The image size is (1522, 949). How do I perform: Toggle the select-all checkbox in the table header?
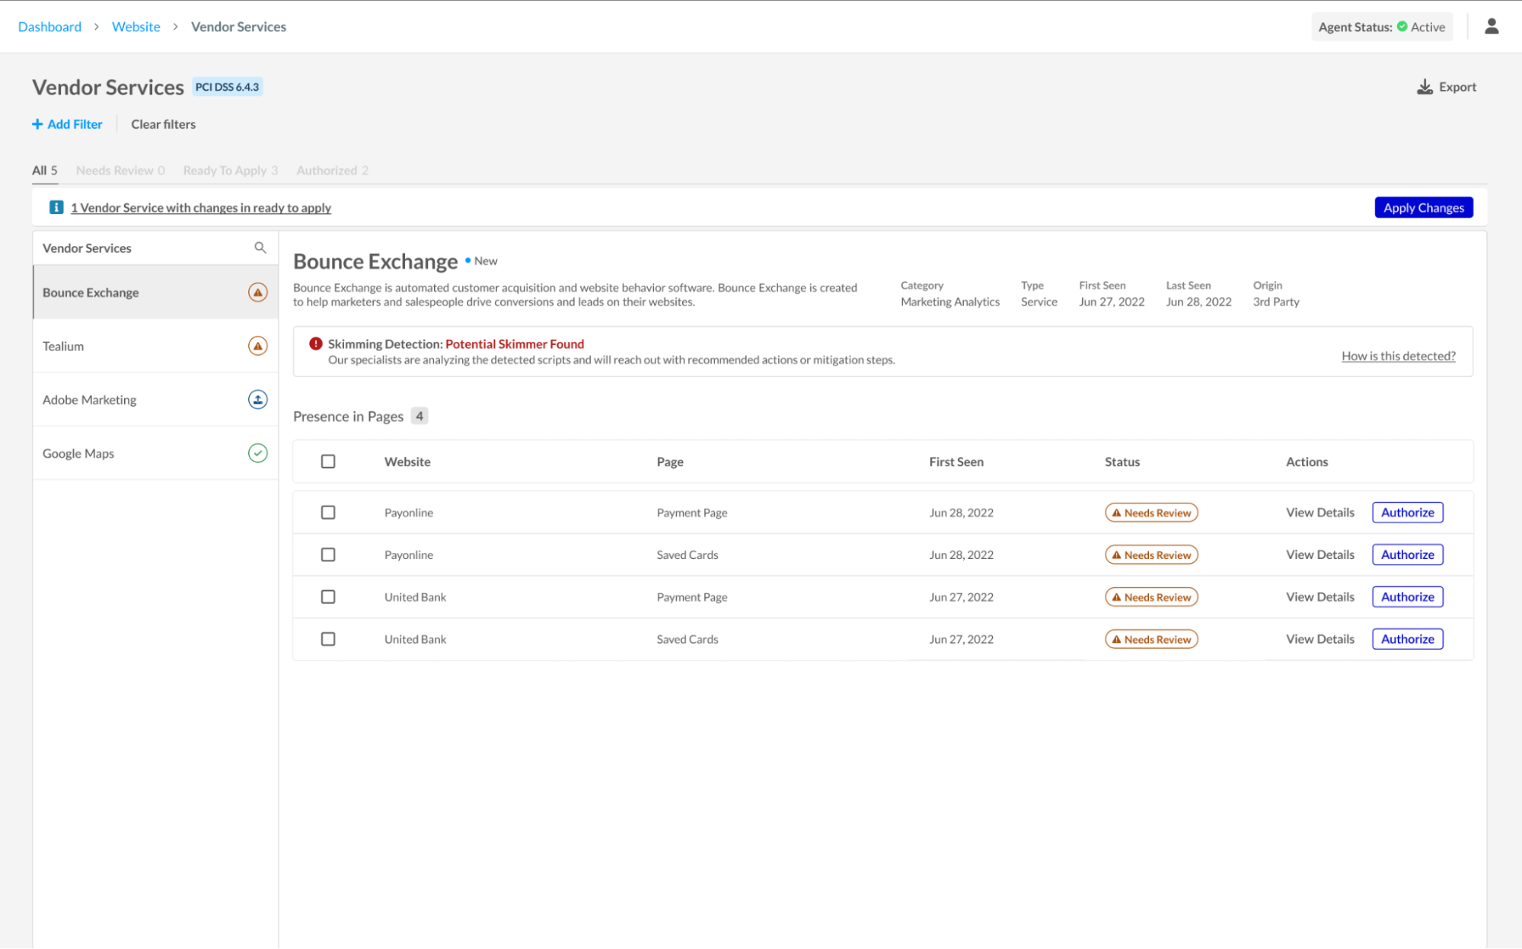(328, 461)
